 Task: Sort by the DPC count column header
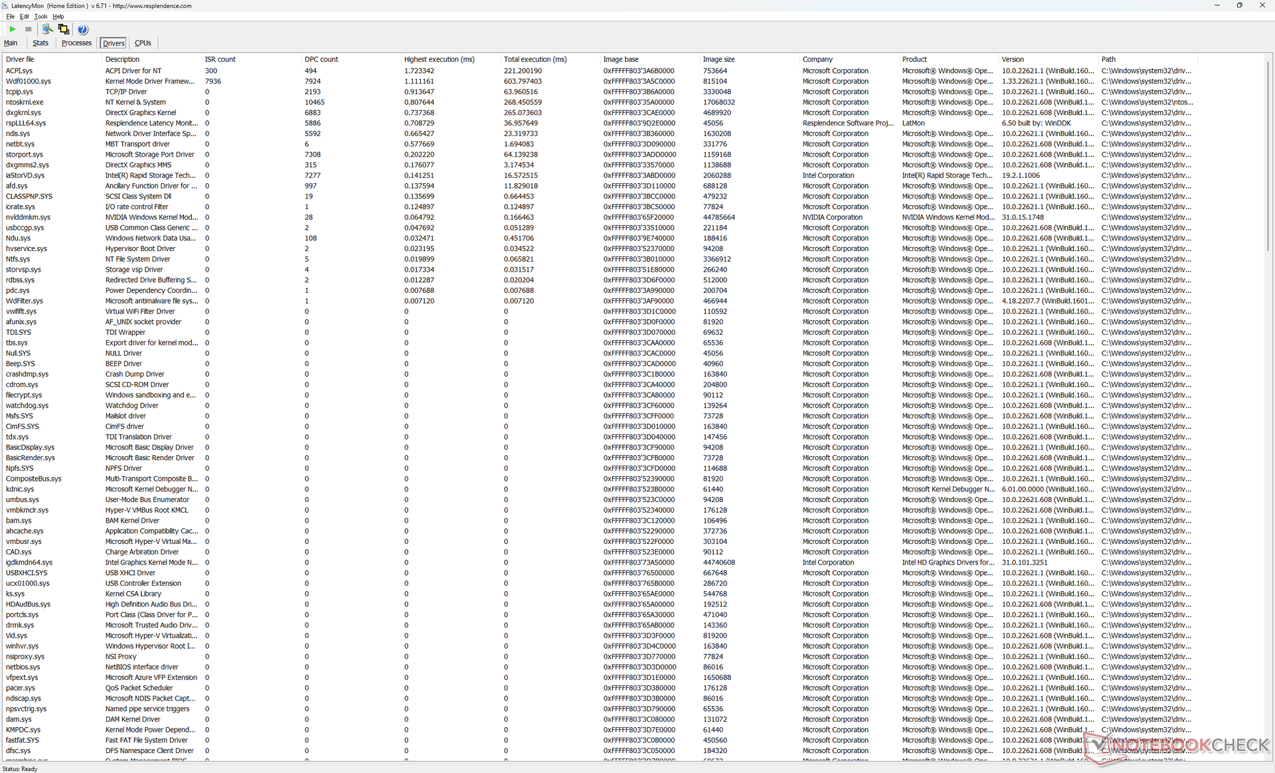click(x=321, y=59)
